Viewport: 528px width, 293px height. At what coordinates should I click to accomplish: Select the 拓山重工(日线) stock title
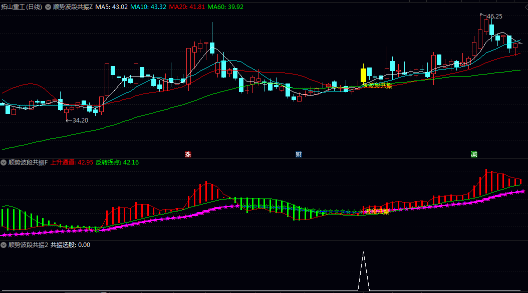(x=22, y=6)
